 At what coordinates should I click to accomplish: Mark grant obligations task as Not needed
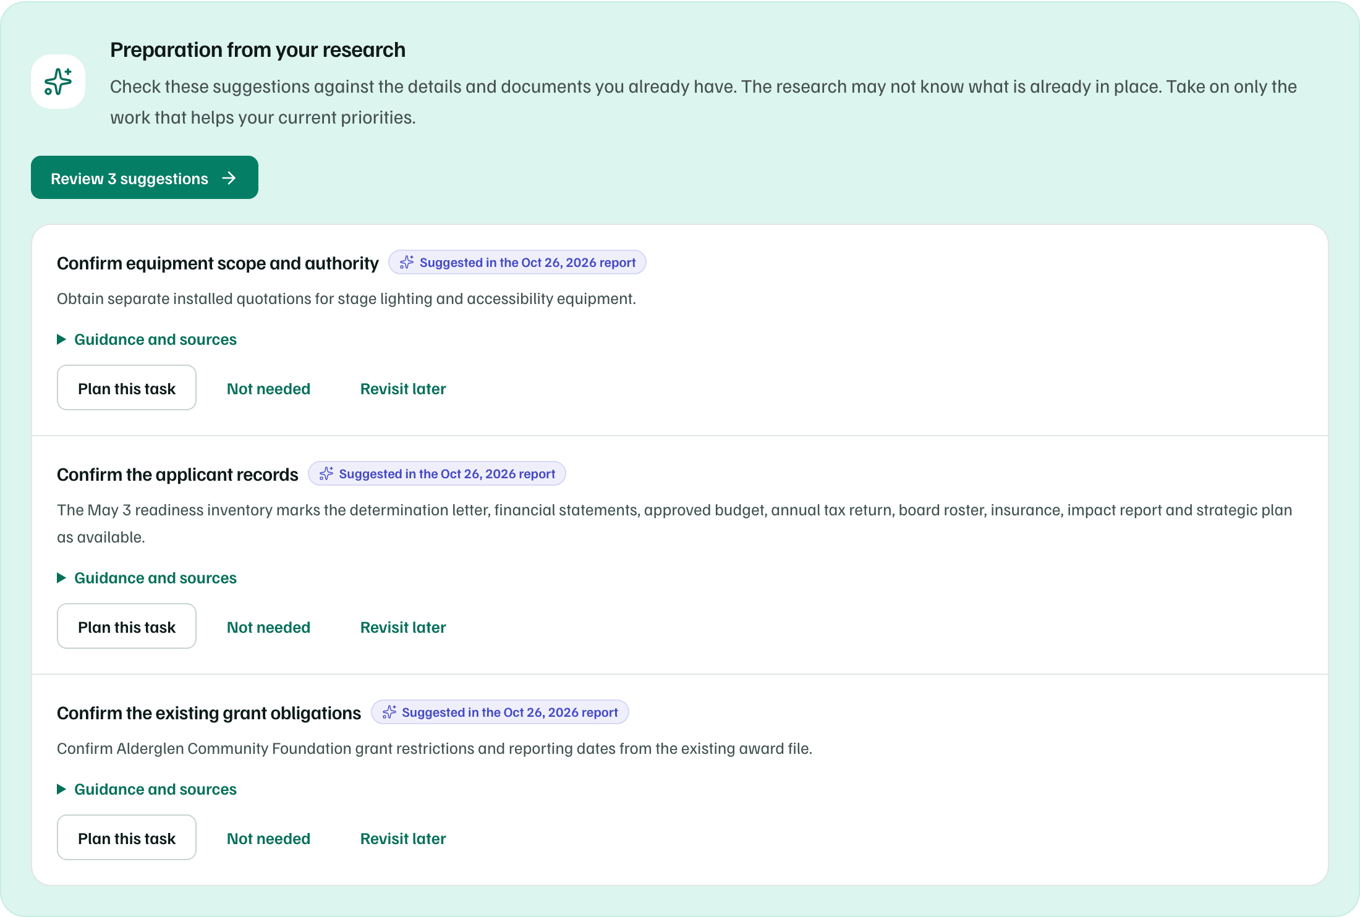(268, 839)
